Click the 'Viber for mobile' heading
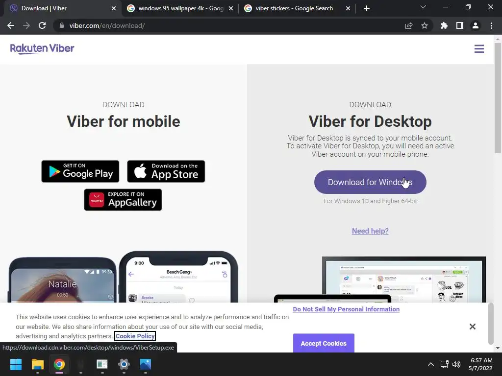The image size is (502, 376). (123, 121)
